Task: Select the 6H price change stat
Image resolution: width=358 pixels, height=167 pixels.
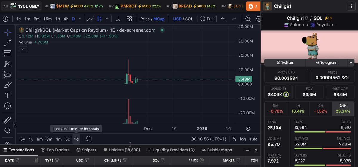Action: [320, 109]
